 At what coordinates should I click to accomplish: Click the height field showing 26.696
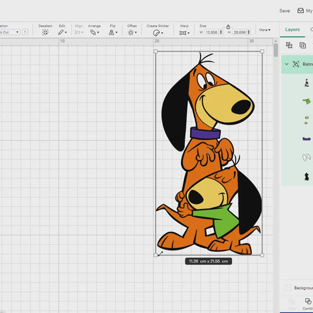pyautogui.click(x=240, y=32)
